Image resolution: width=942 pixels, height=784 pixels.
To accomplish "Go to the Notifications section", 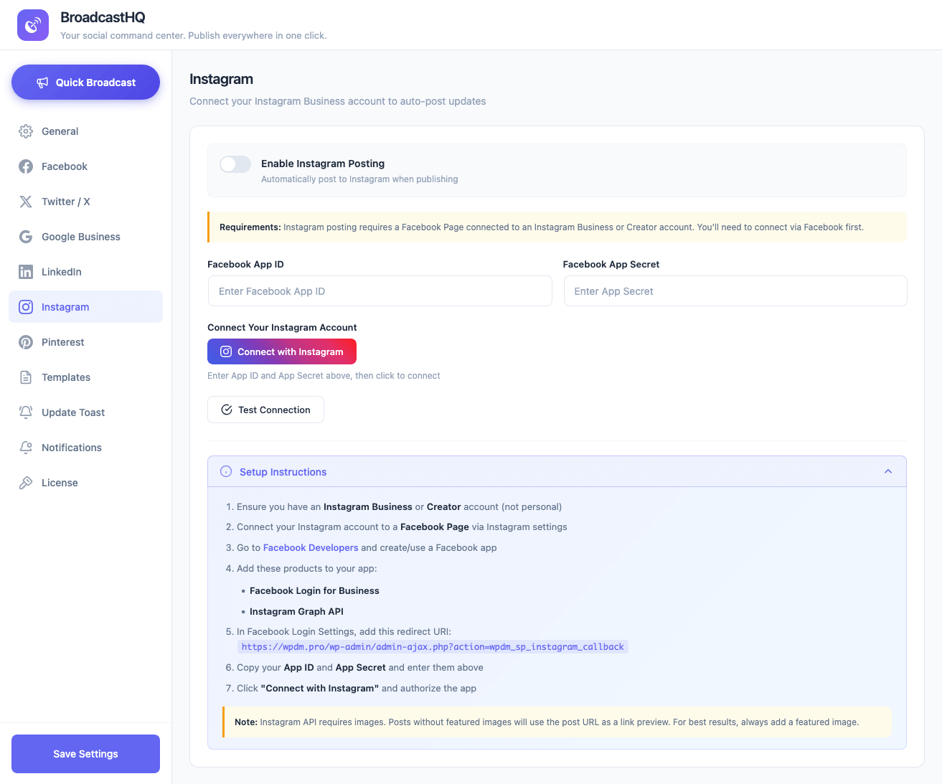I will [x=72, y=448].
